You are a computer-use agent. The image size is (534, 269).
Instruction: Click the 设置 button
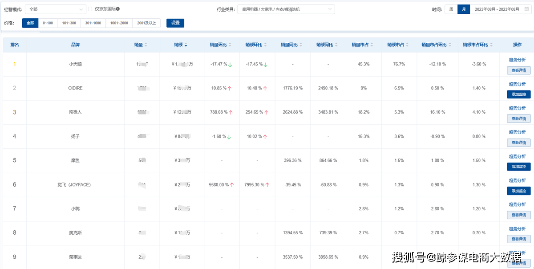pyautogui.click(x=175, y=23)
